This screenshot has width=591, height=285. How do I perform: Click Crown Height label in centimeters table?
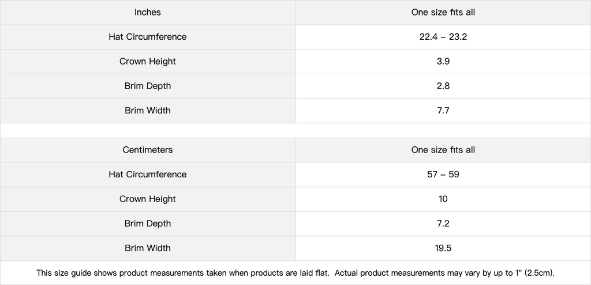tap(148, 199)
